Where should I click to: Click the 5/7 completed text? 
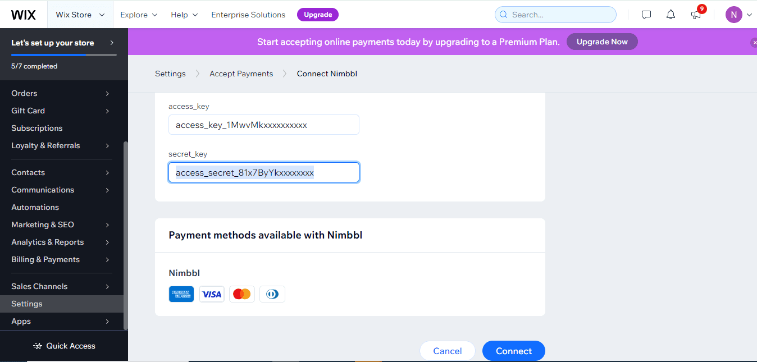pos(34,66)
